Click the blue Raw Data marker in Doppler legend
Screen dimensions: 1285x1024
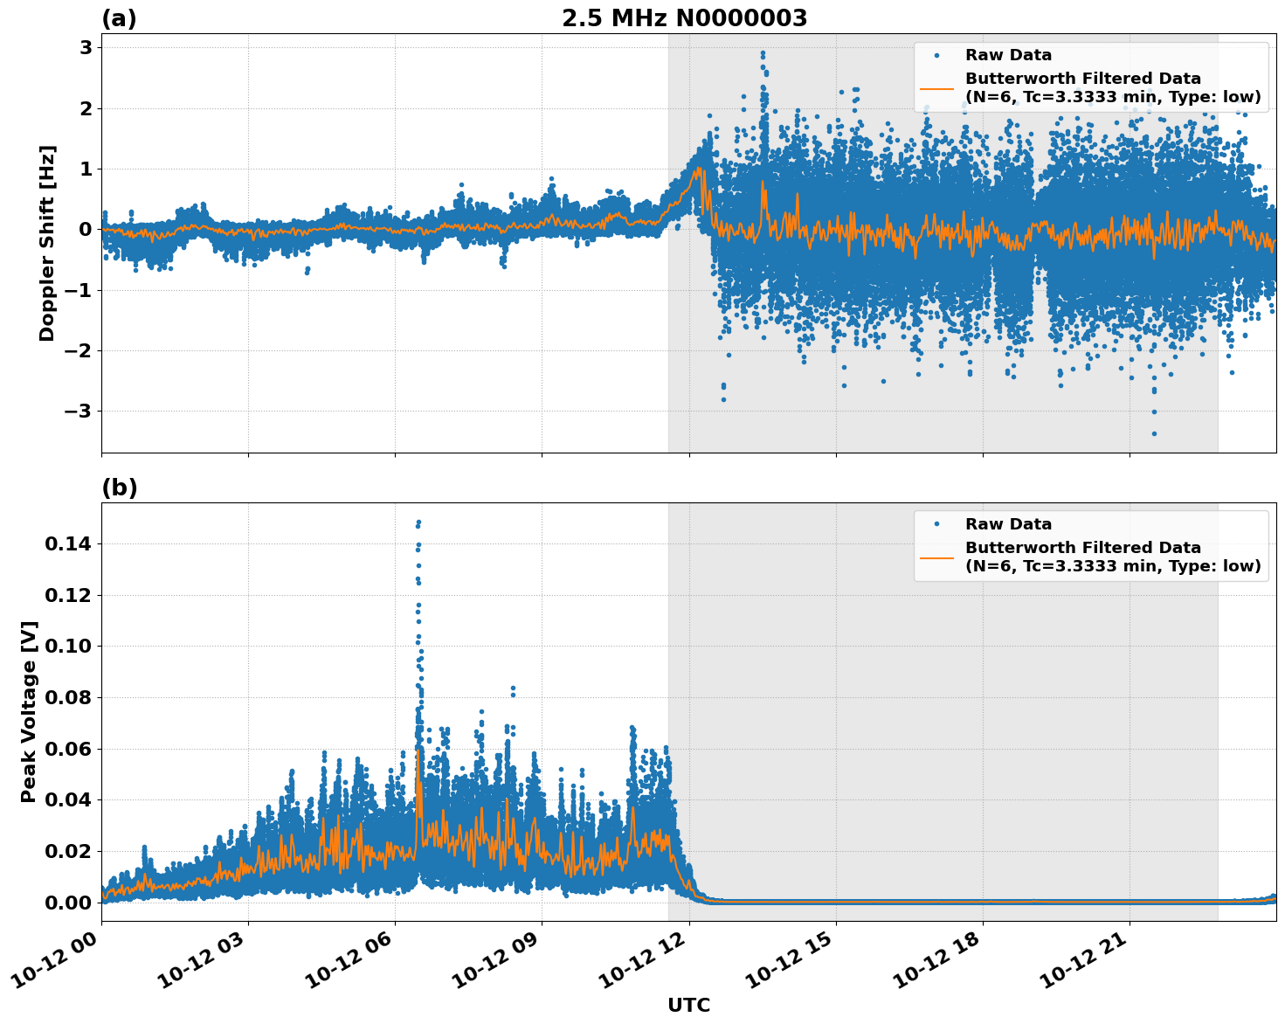pyautogui.click(x=936, y=55)
